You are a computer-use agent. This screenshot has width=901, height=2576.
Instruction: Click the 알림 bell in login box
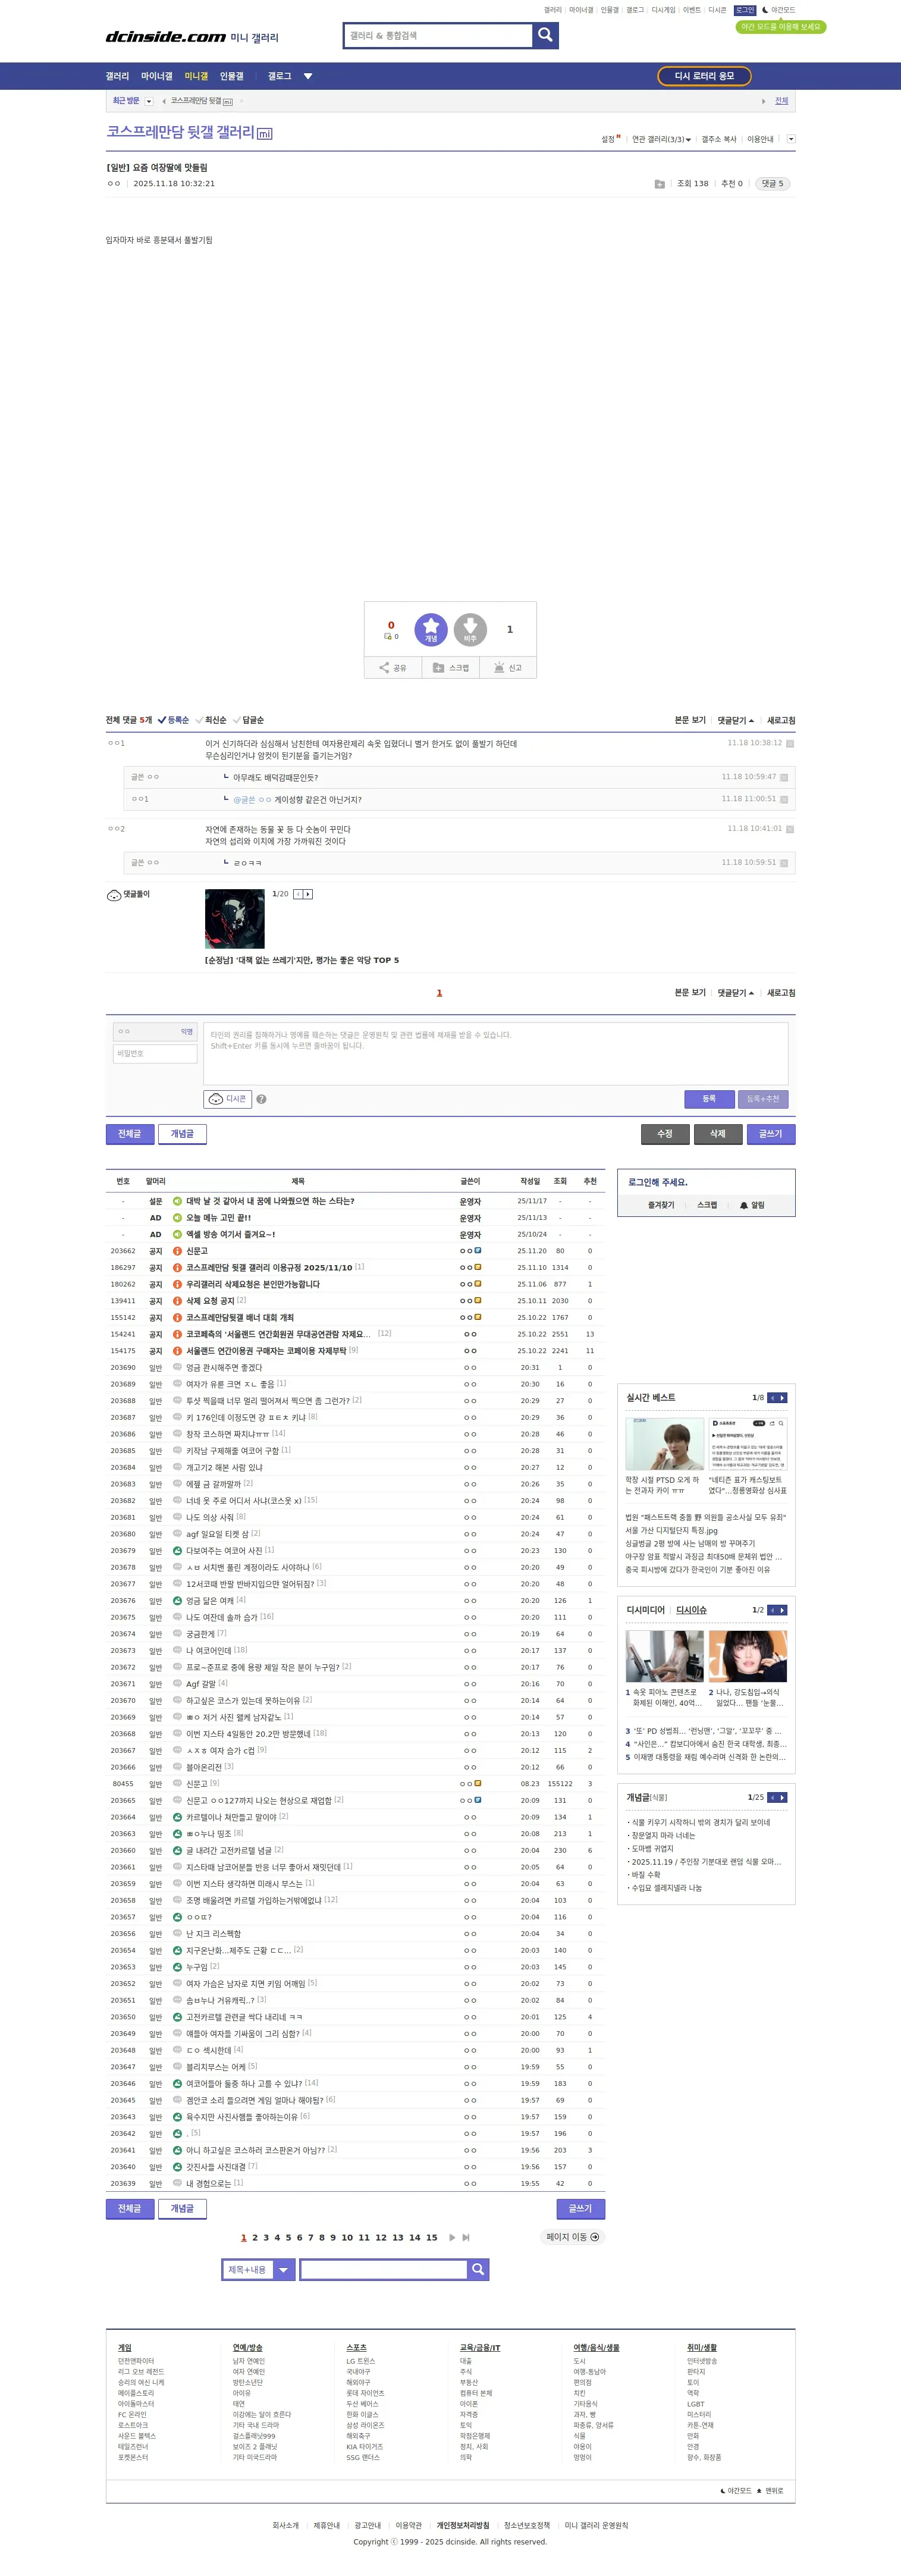pyautogui.click(x=752, y=1205)
